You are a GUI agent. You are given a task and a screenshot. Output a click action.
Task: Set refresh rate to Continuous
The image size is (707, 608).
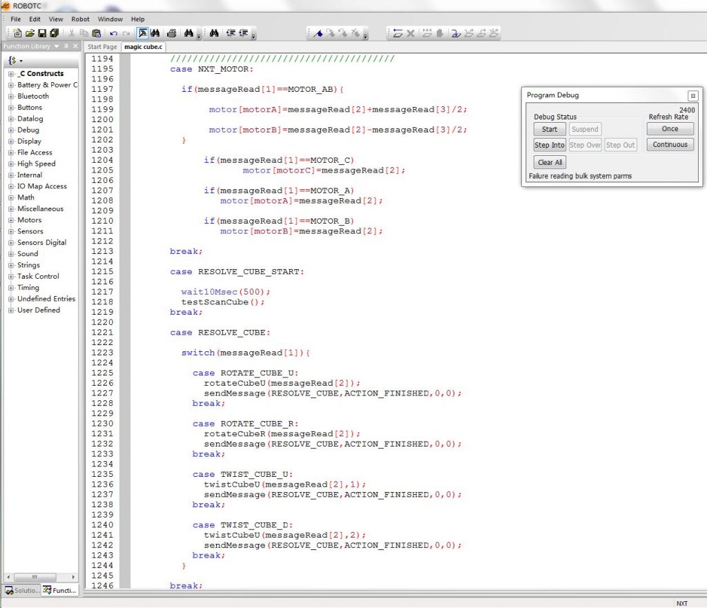coord(670,145)
